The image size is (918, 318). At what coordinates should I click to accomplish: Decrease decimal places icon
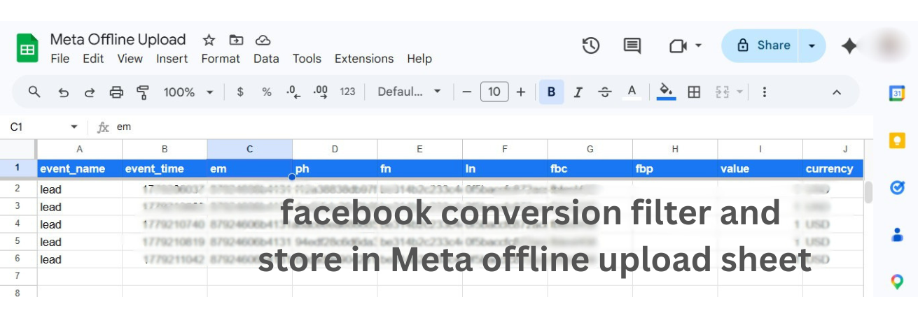click(x=293, y=92)
